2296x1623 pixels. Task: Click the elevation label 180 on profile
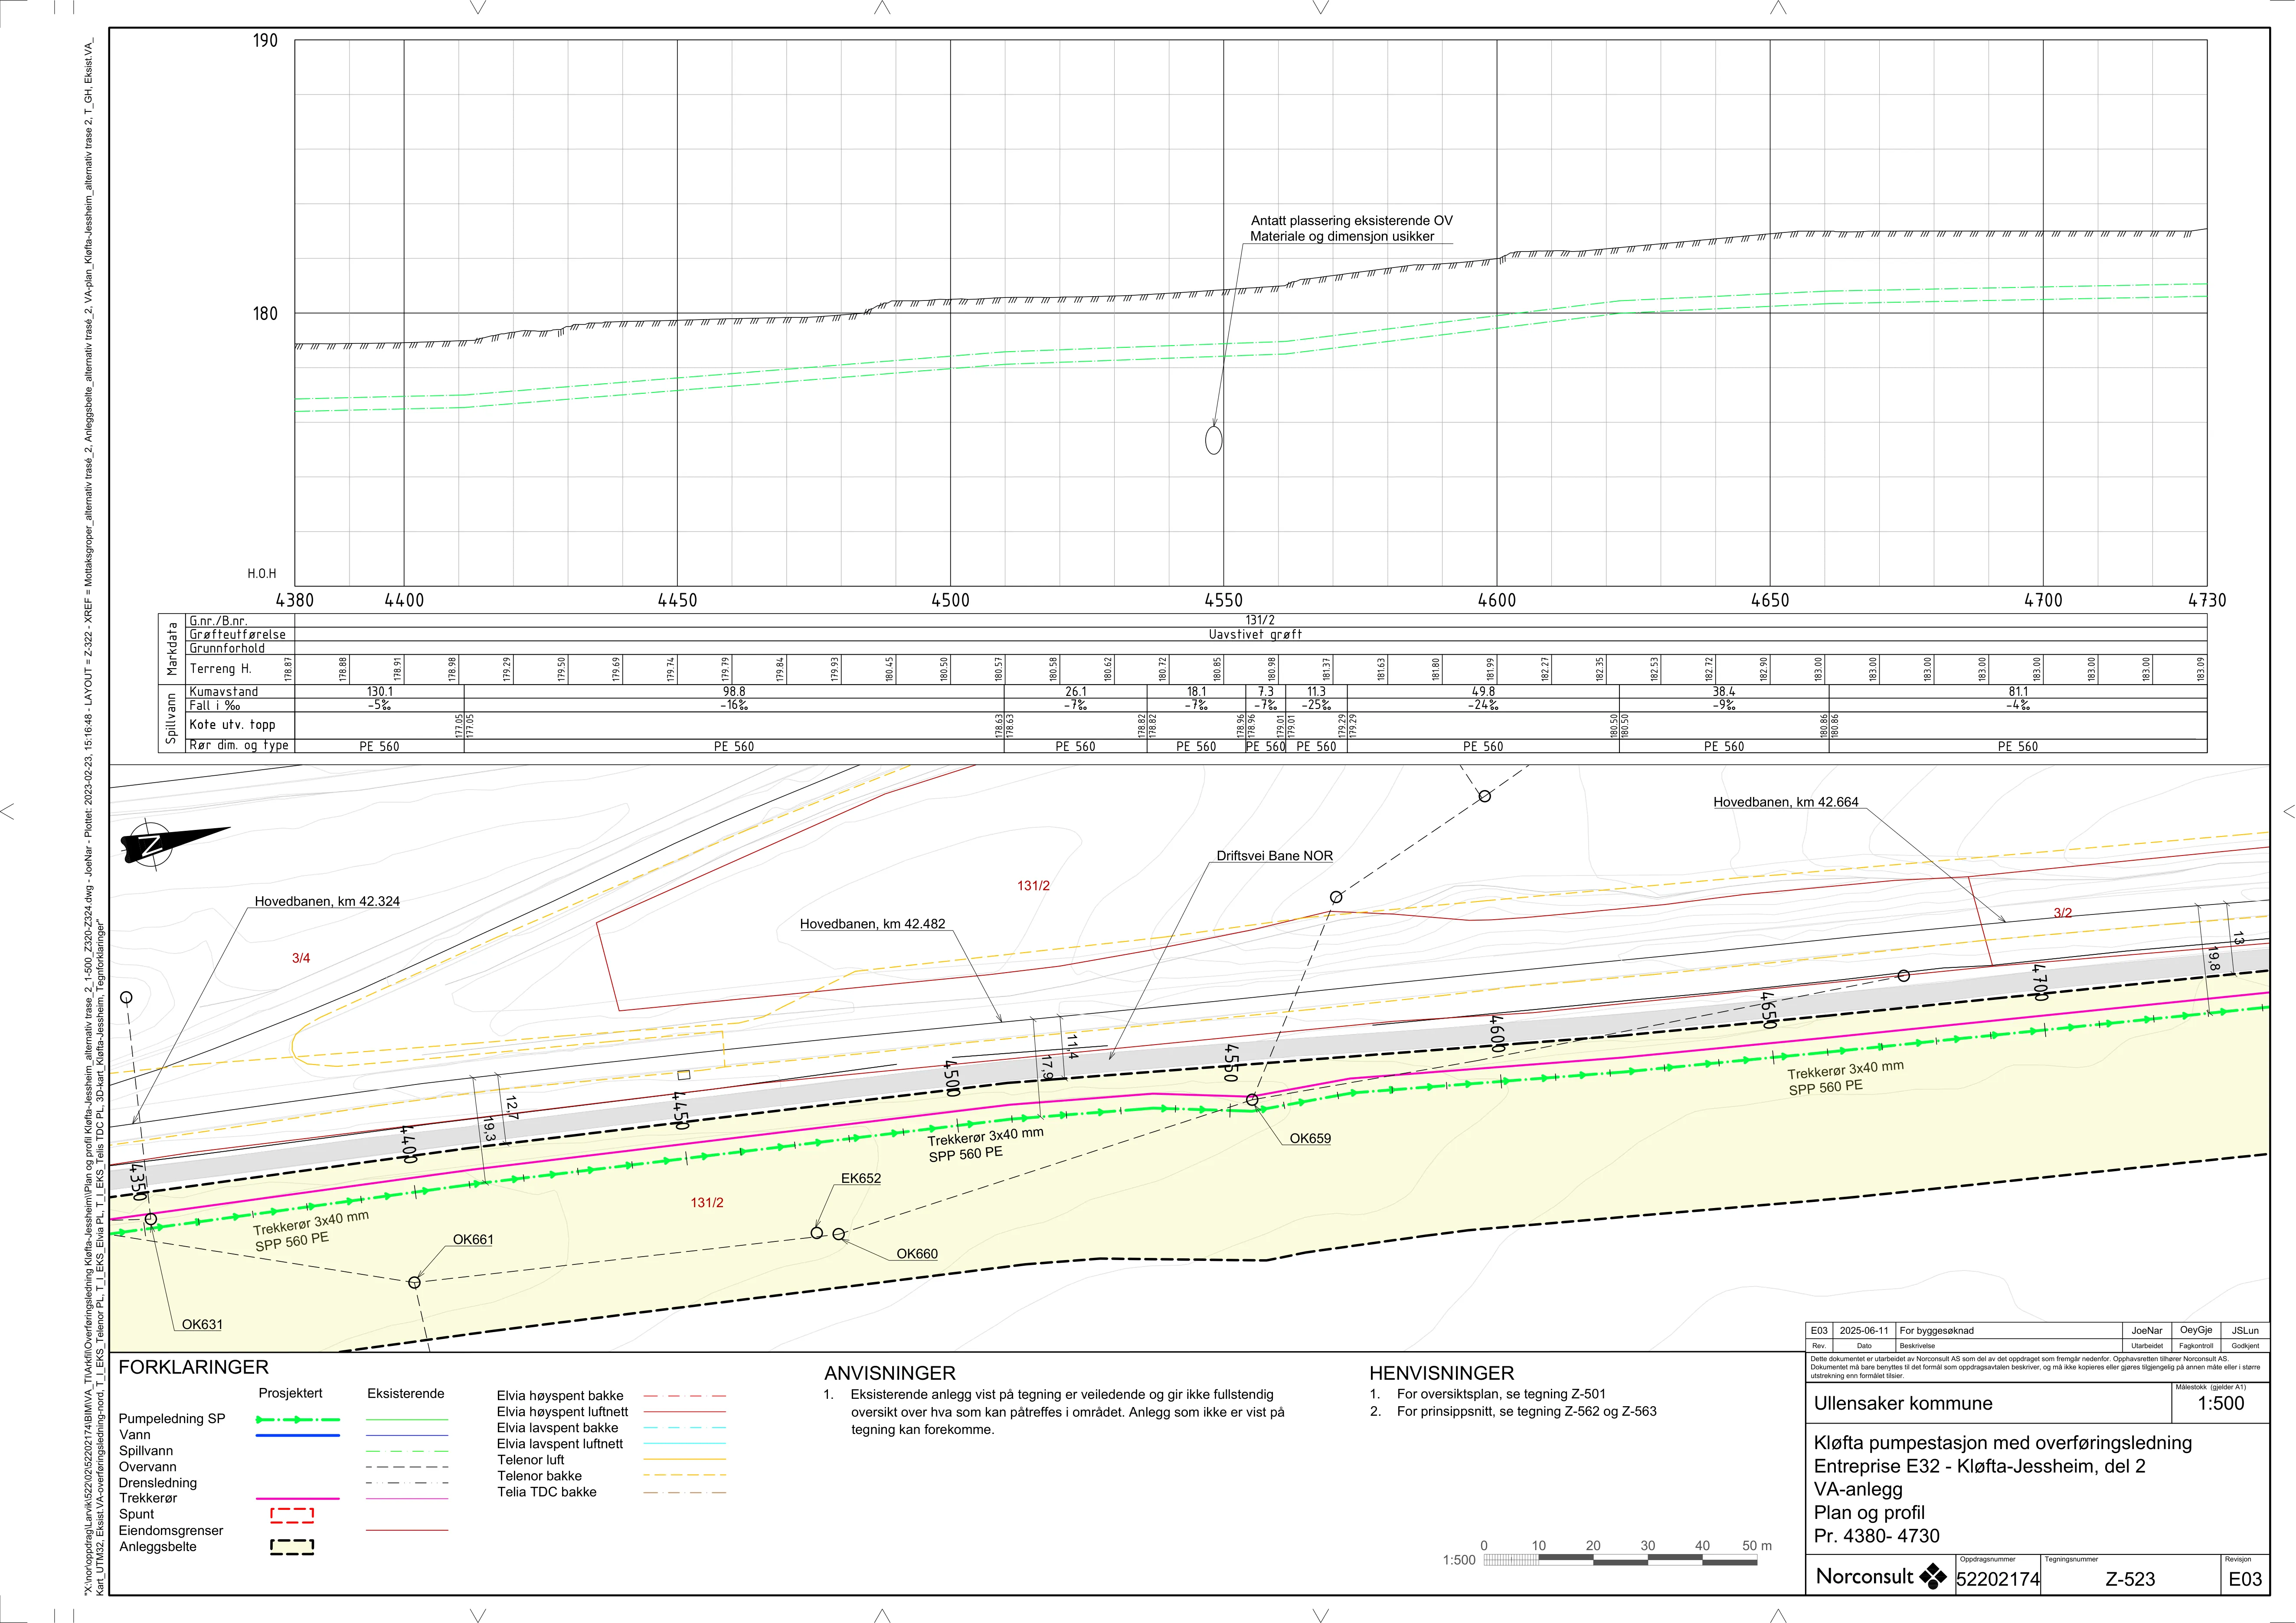tap(265, 314)
